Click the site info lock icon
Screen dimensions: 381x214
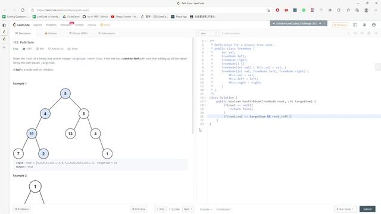[32, 10]
